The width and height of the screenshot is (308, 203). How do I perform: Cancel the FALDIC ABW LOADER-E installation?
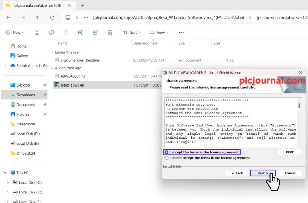point(290,173)
